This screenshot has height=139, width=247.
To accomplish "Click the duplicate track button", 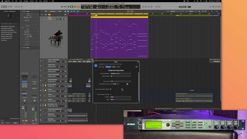I will 46,15.
